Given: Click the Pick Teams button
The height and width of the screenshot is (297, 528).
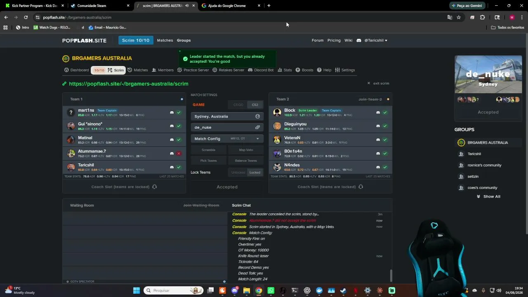Looking at the screenshot, I should click(208, 161).
